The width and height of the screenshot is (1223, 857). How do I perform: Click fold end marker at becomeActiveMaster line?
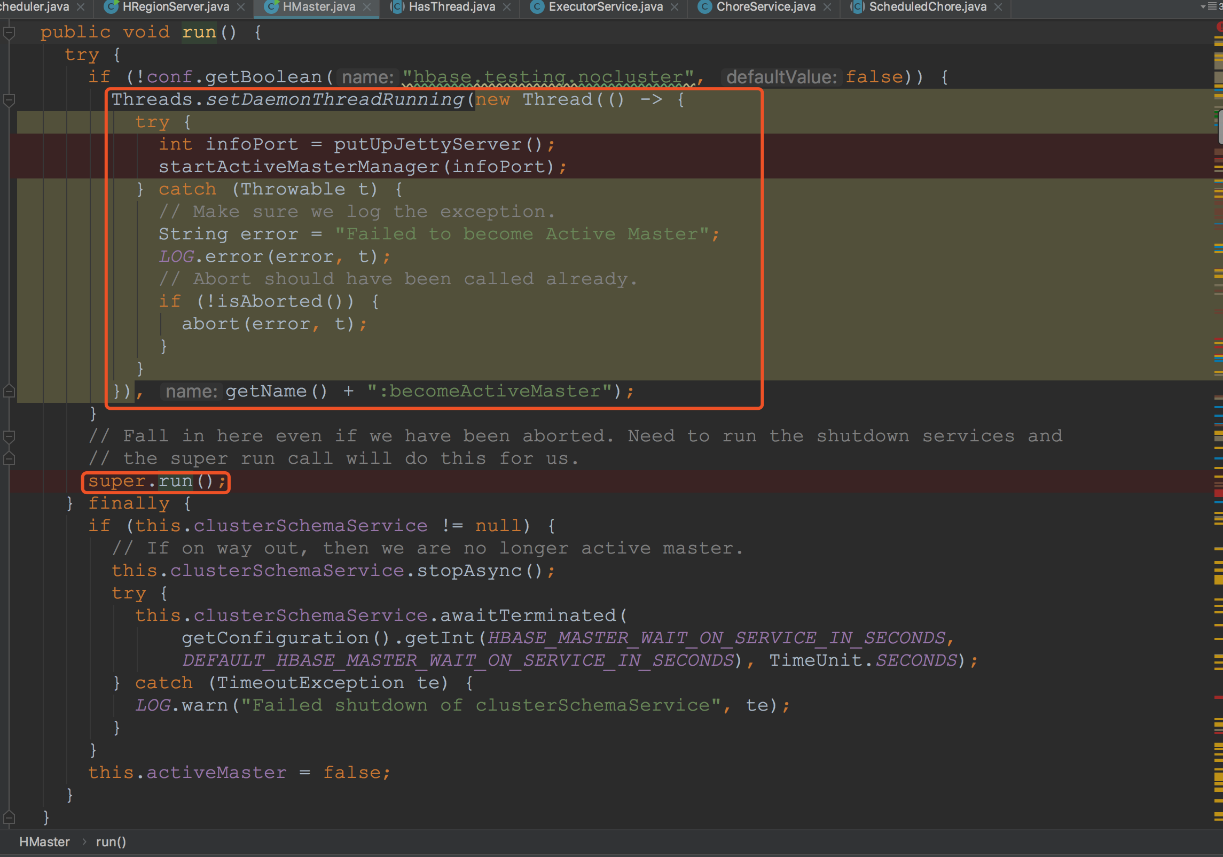pos(9,392)
